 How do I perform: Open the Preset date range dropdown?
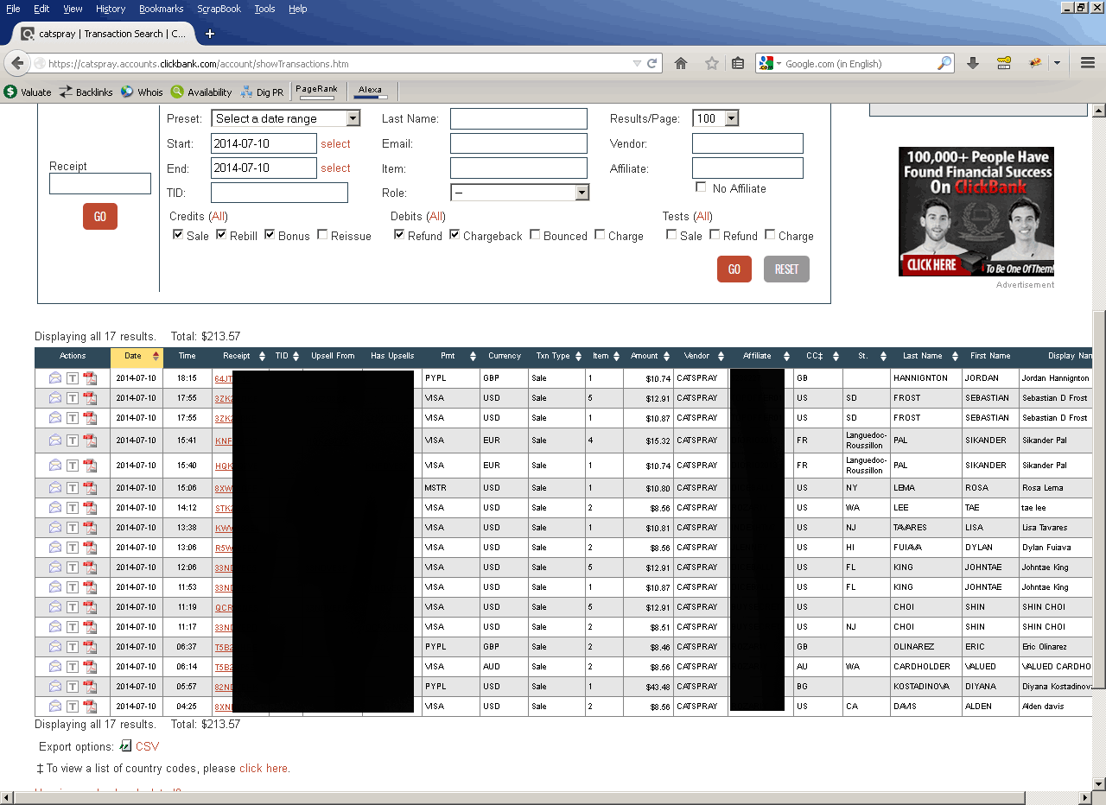286,118
